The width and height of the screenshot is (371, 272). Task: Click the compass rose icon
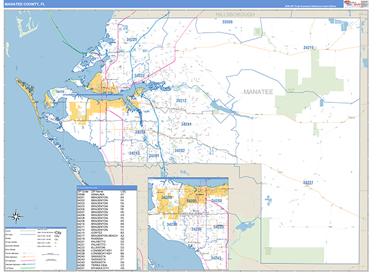point(17,217)
